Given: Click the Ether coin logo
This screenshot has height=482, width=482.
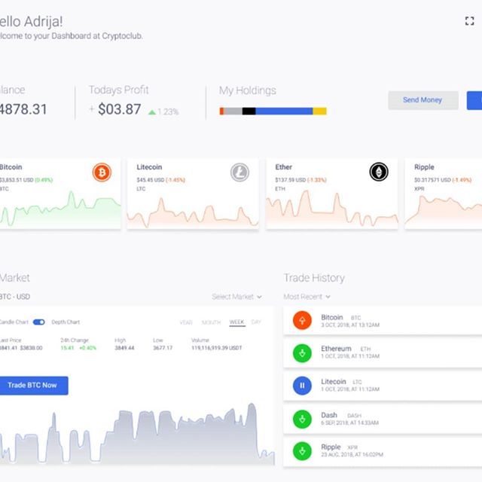Looking at the screenshot, I should click(379, 172).
